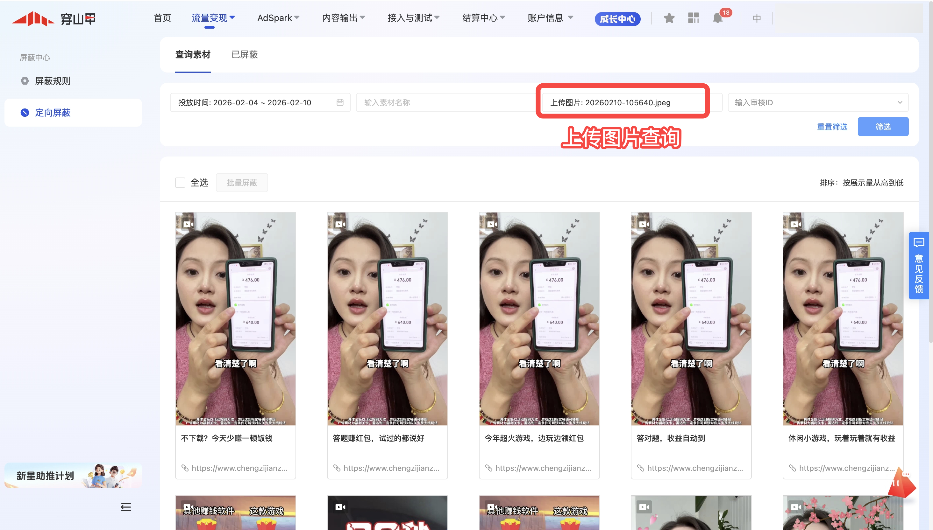Open the 意见反馈 feedback panel
This screenshot has height=530, width=933.
pyautogui.click(x=919, y=266)
